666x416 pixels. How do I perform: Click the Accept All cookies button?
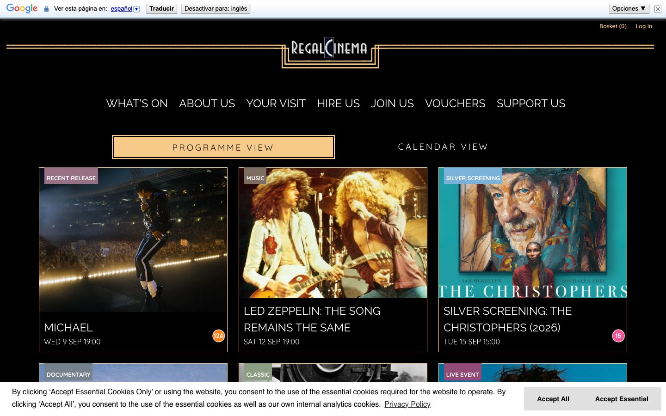tap(553, 399)
